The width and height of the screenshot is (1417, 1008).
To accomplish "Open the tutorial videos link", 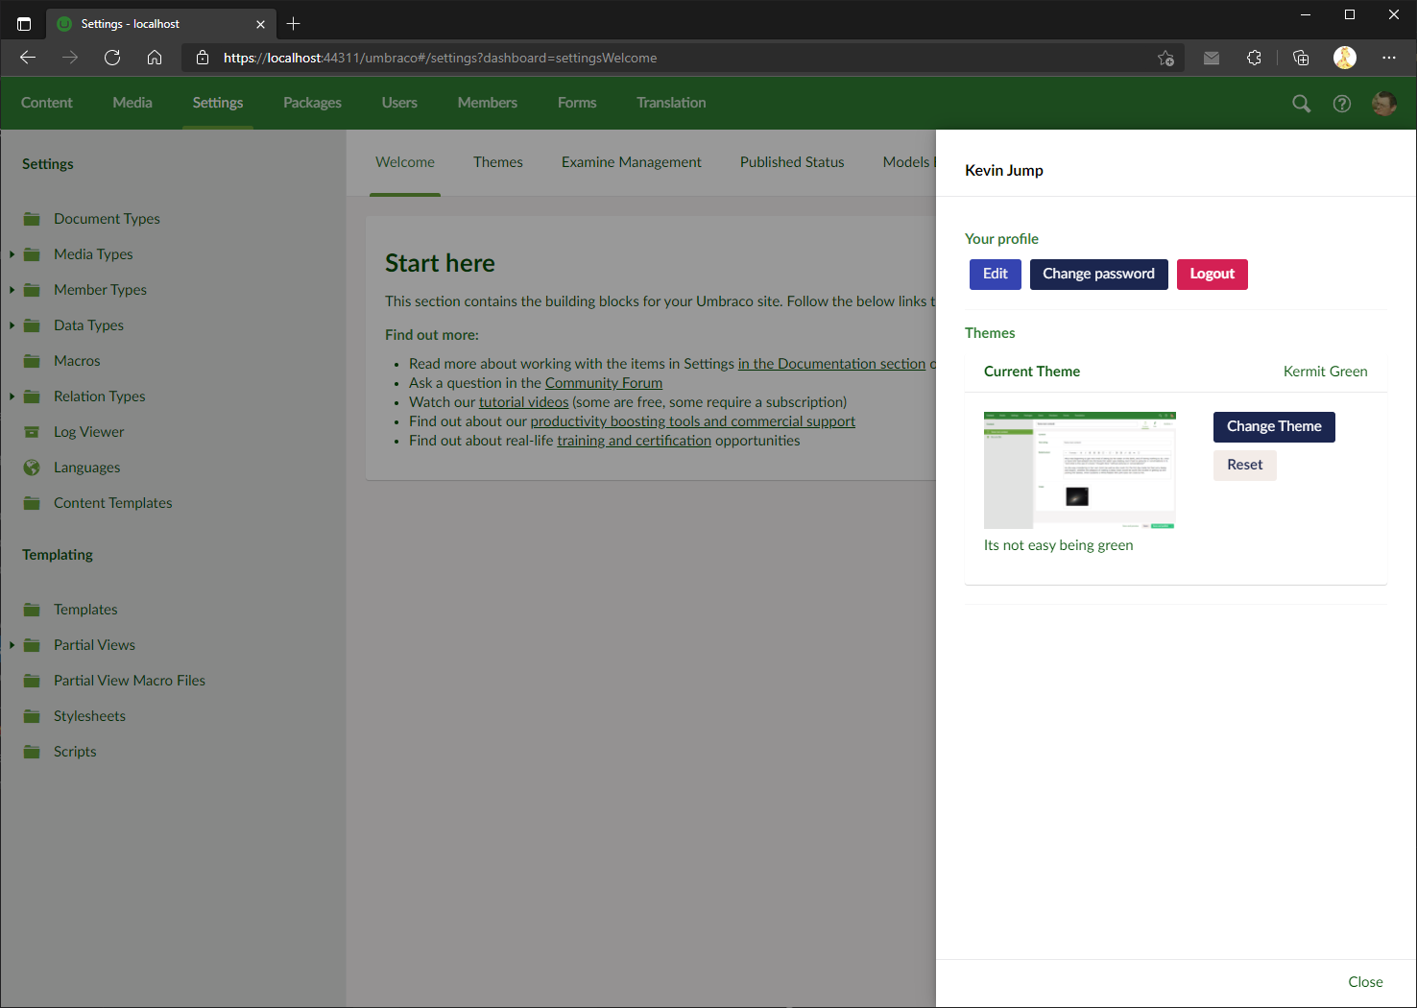I will (x=523, y=402).
